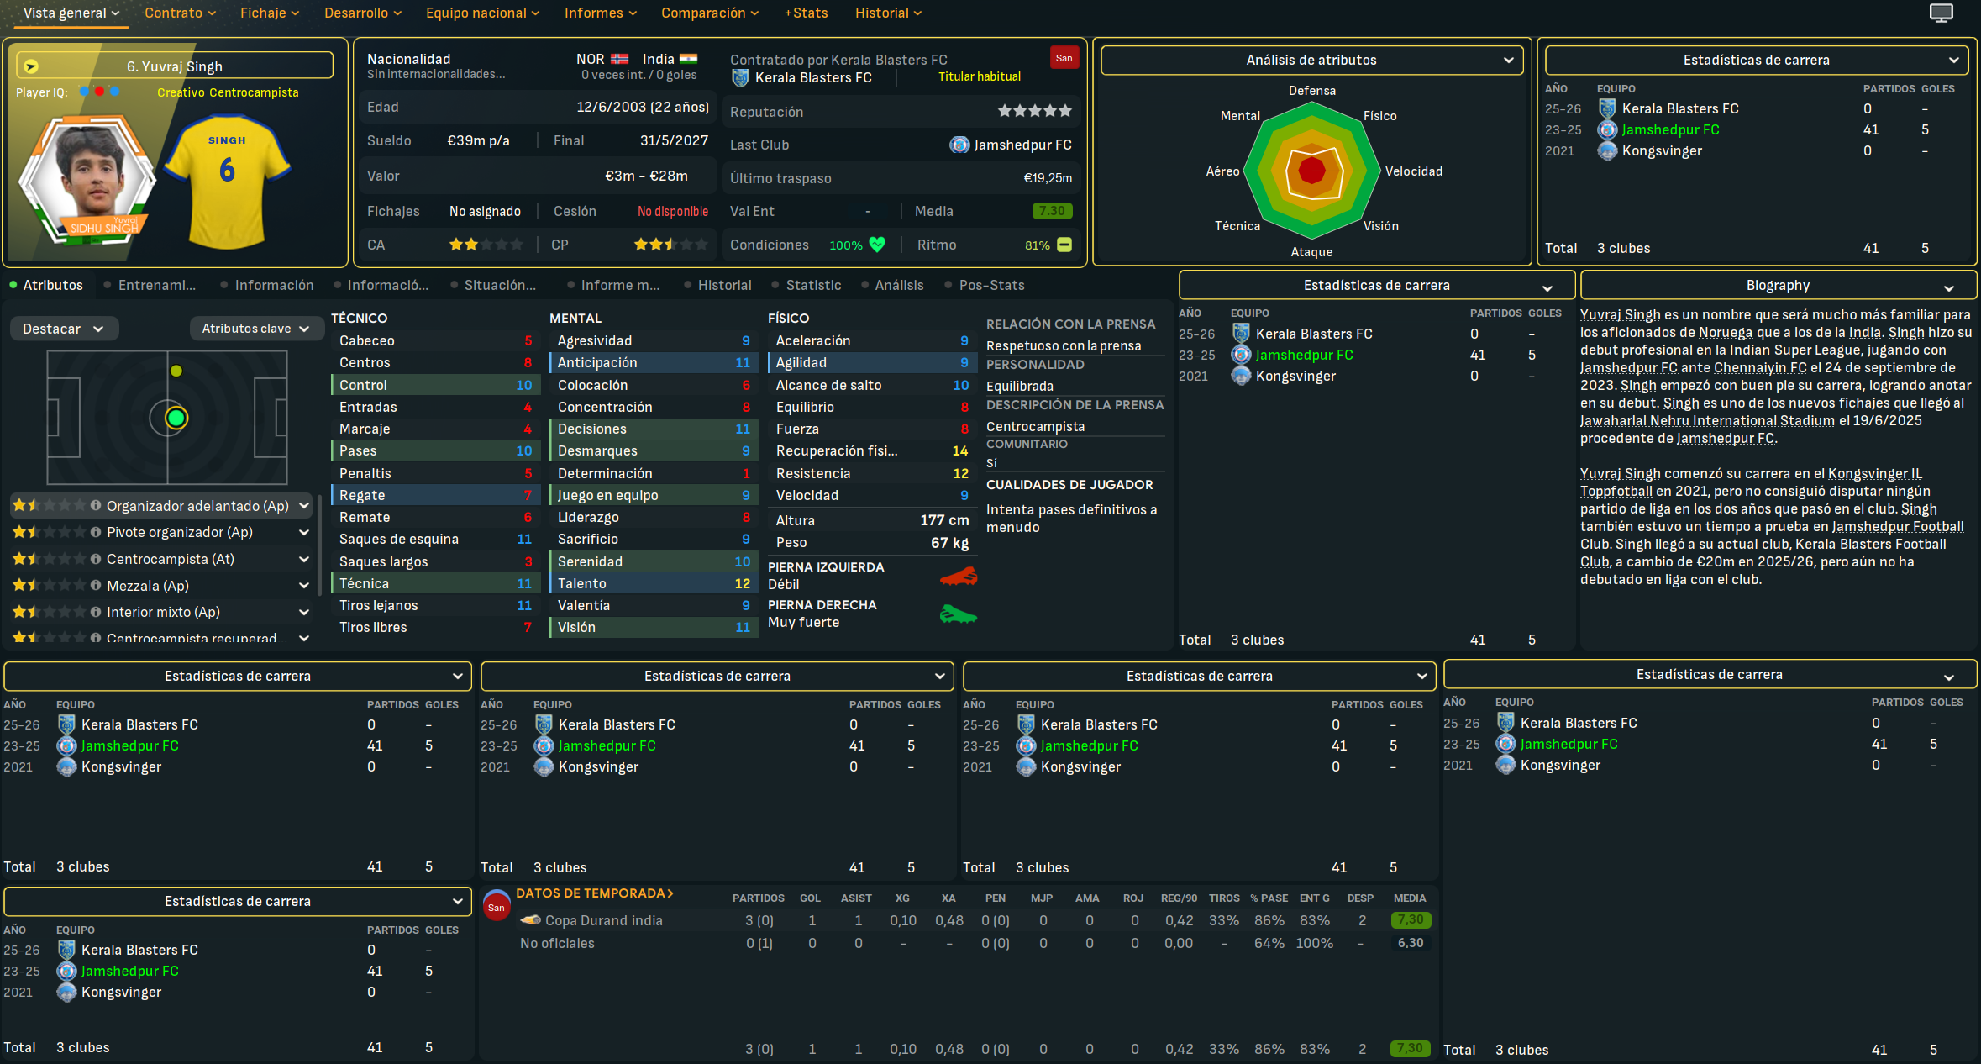Select the Entrenami... tab selector
Viewport: 1981px width, 1064px height.
click(150, 285)
